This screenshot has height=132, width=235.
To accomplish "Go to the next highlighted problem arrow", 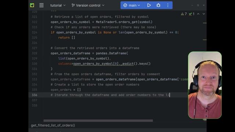I will [204, 14].
